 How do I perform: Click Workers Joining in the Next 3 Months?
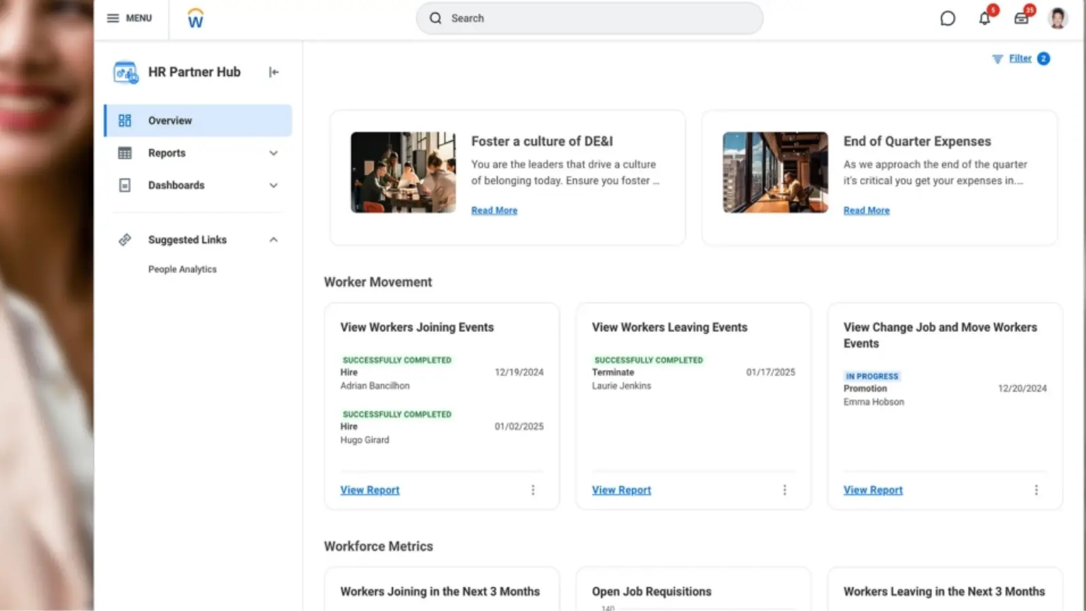pyautogui.click(x=440, y=592)
